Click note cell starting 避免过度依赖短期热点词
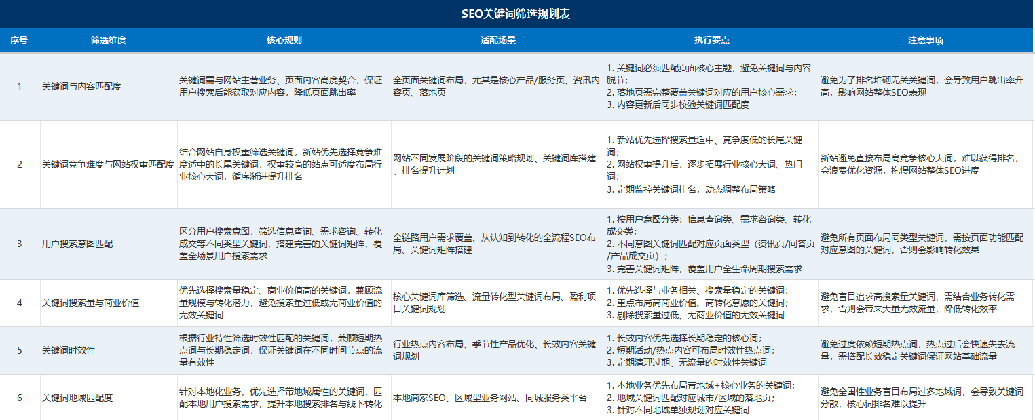The image size is (1035, 420). pos(926,350)
